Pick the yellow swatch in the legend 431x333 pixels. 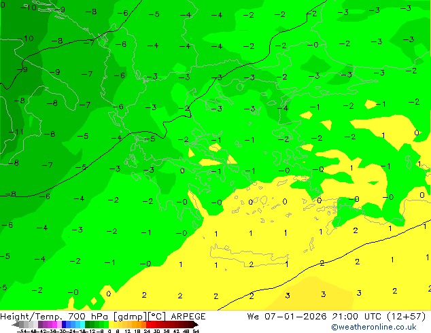pyautogui.click(x=111, y=324)
